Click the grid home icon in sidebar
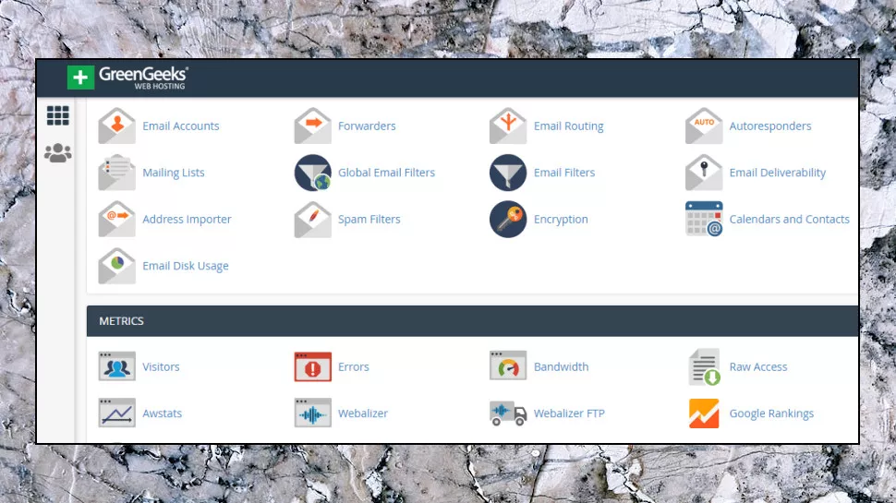The width and height of the screenshot is (896, 503). [57, 116]
